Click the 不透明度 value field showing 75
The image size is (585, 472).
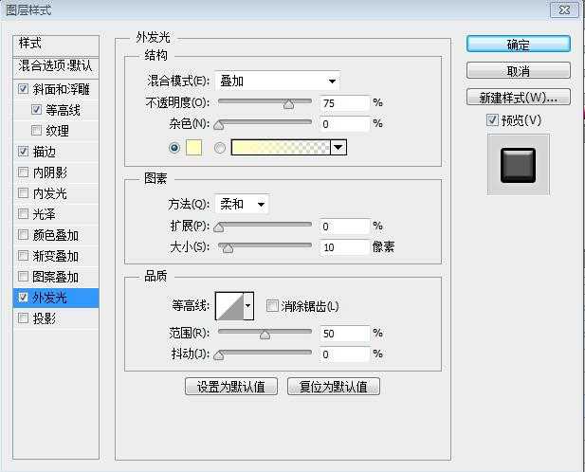point(345,103)
